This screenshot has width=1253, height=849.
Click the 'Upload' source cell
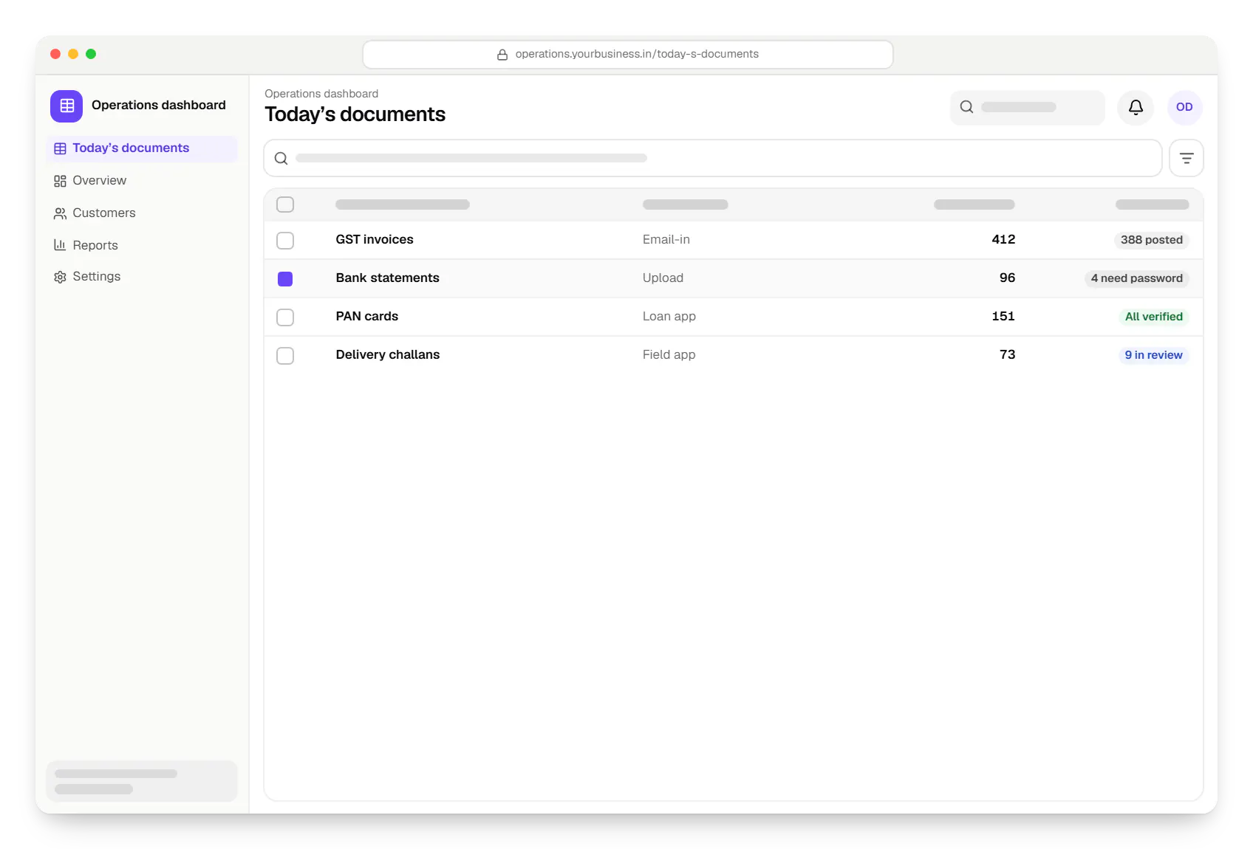point(663,278)
